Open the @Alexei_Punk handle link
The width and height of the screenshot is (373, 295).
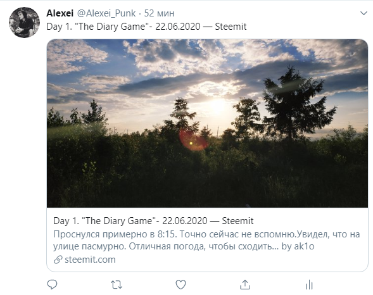pos(106,13)
